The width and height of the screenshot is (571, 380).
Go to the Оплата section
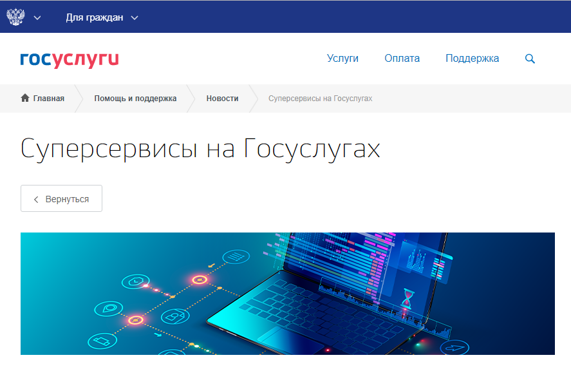[402, 59]
